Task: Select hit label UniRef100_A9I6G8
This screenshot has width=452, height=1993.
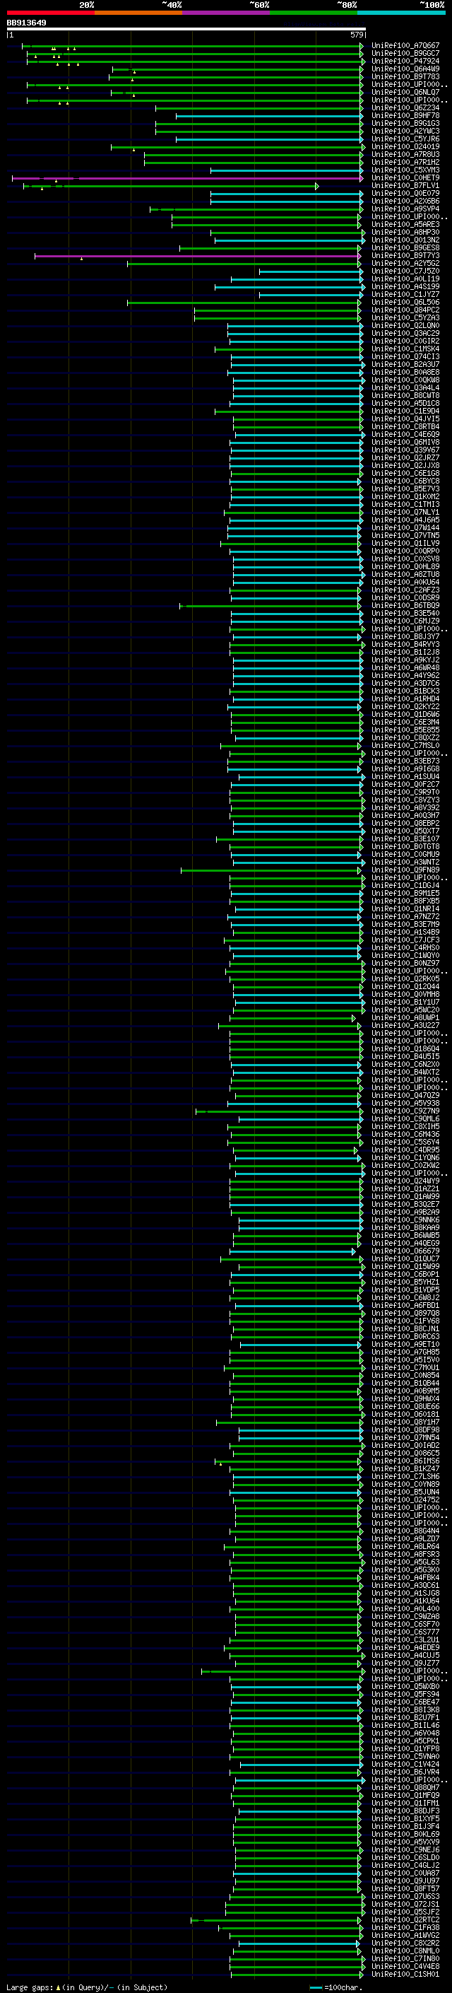Action: (405, 769)
